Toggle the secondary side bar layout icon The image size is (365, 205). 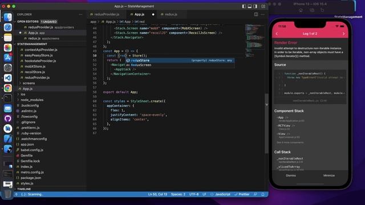pos(255,6)
